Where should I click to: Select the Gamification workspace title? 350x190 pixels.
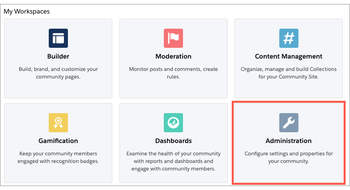coord(58,141)
